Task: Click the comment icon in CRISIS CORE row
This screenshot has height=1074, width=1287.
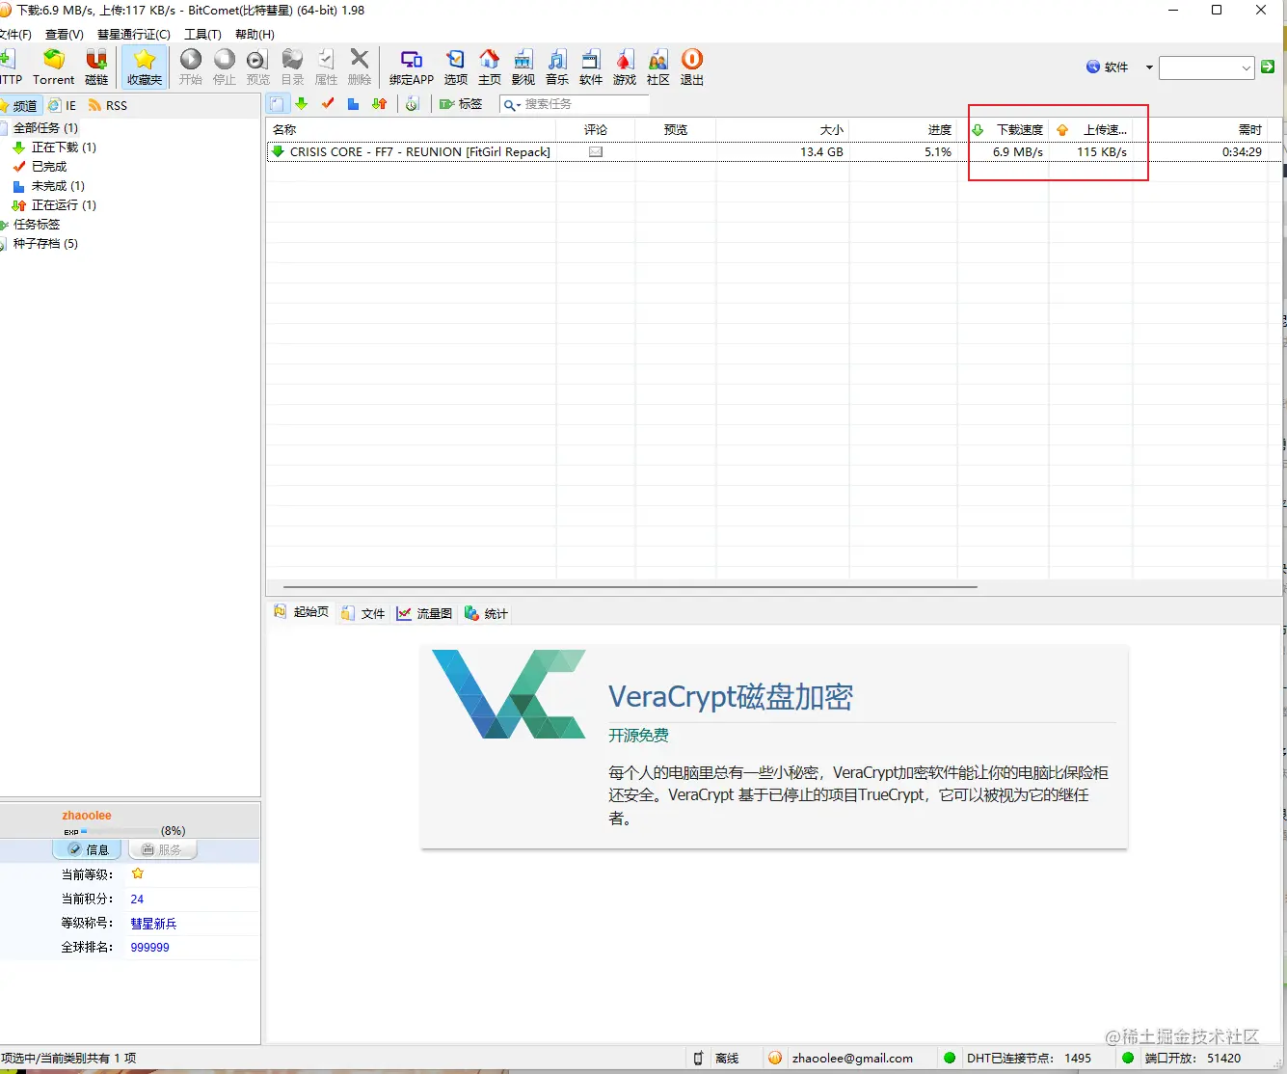Action: tap(596, 151)
